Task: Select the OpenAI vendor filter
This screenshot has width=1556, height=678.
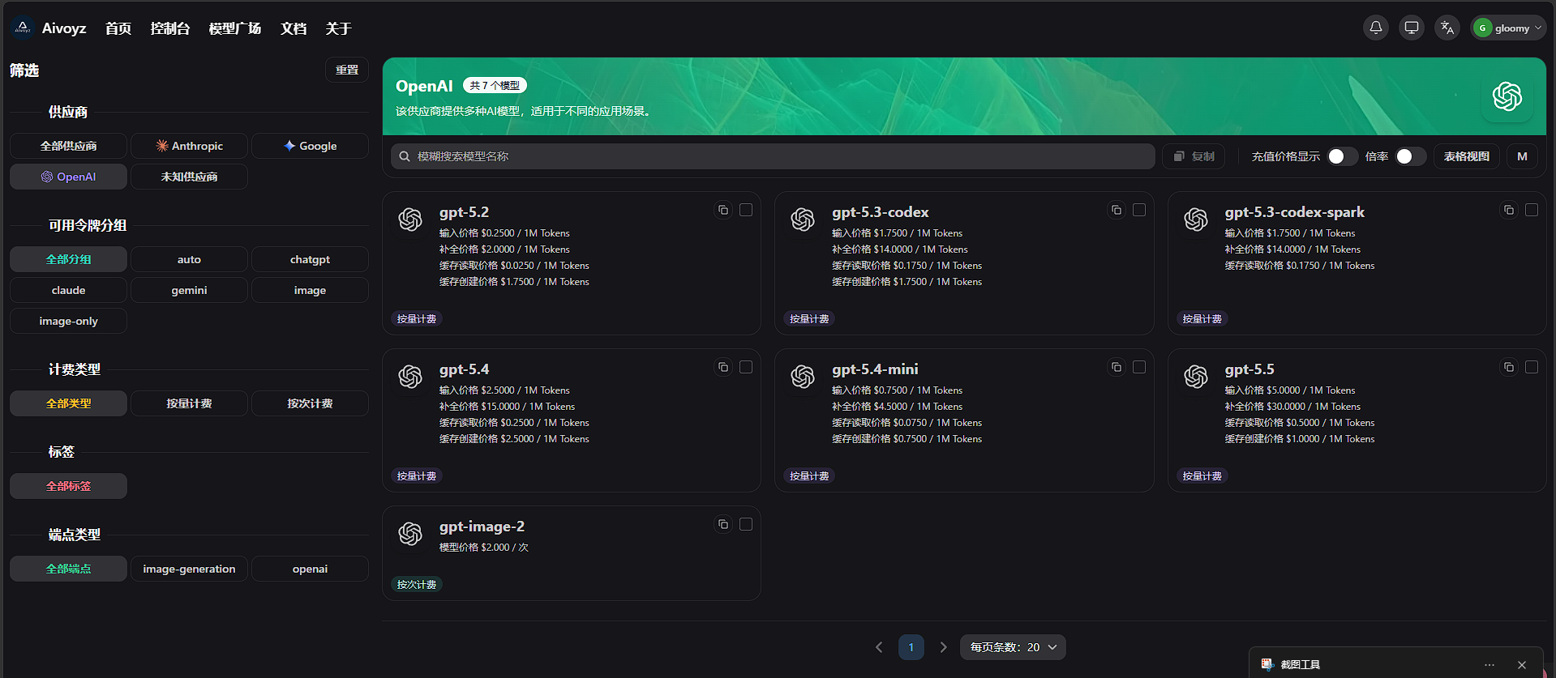Action: click(68, 177)
